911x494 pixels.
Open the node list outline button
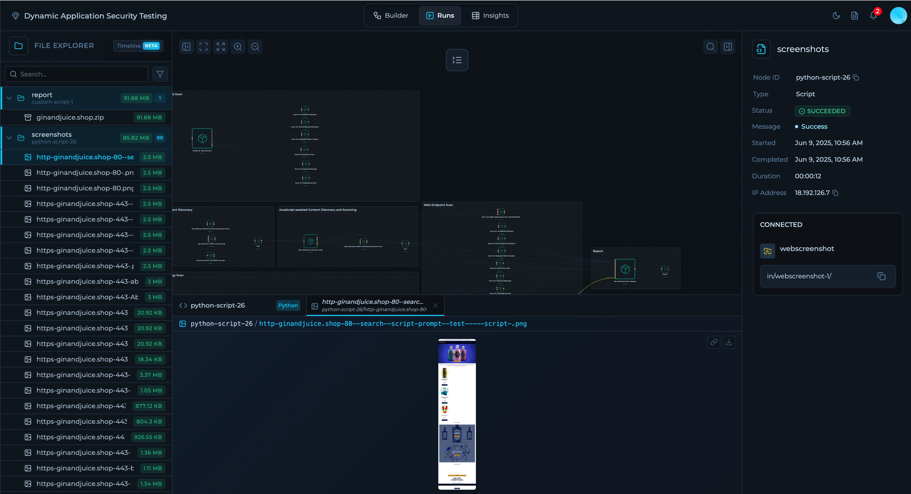tap(457, 60)
